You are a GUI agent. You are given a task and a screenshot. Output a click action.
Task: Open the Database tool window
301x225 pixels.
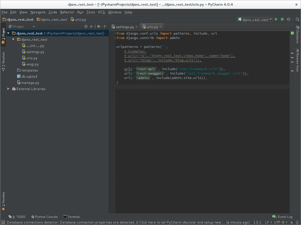[298, 35]
